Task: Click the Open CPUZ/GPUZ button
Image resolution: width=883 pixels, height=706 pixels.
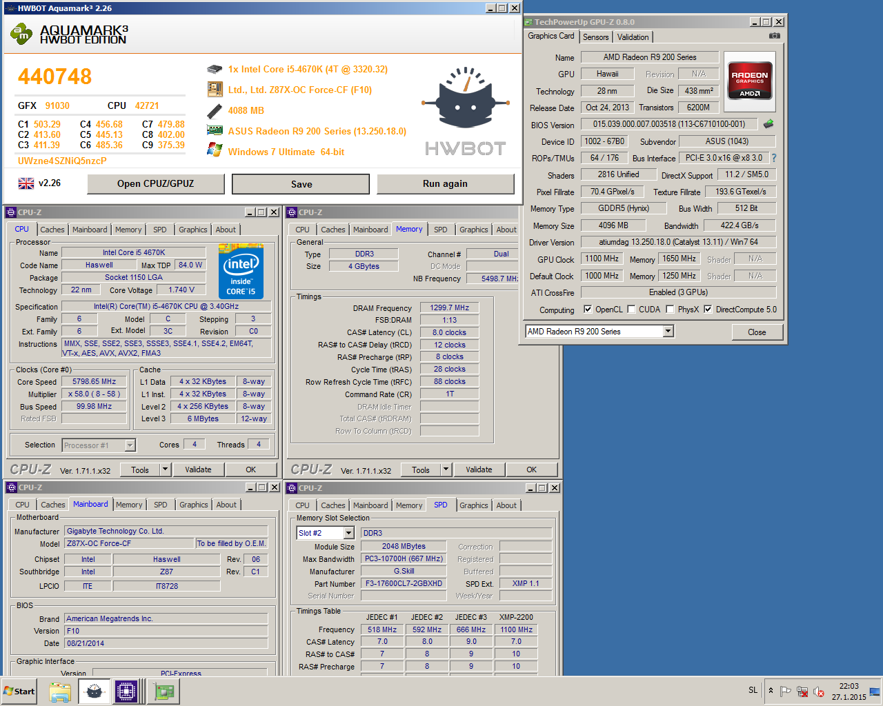Action: pyautogui.click(x=156, y=183)
